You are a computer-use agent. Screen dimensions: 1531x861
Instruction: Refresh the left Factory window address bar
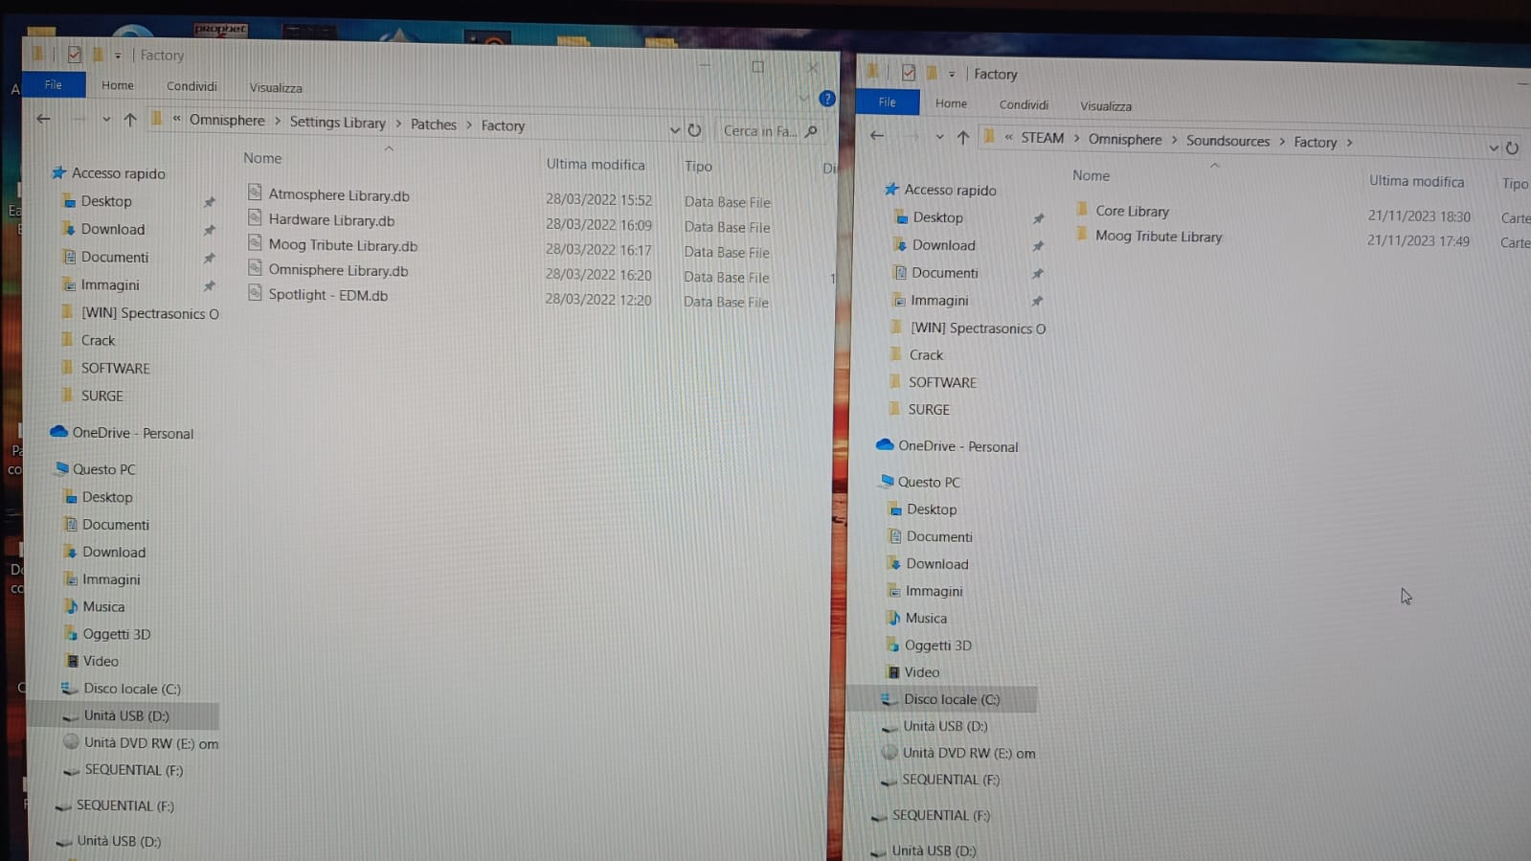point(694,129)
